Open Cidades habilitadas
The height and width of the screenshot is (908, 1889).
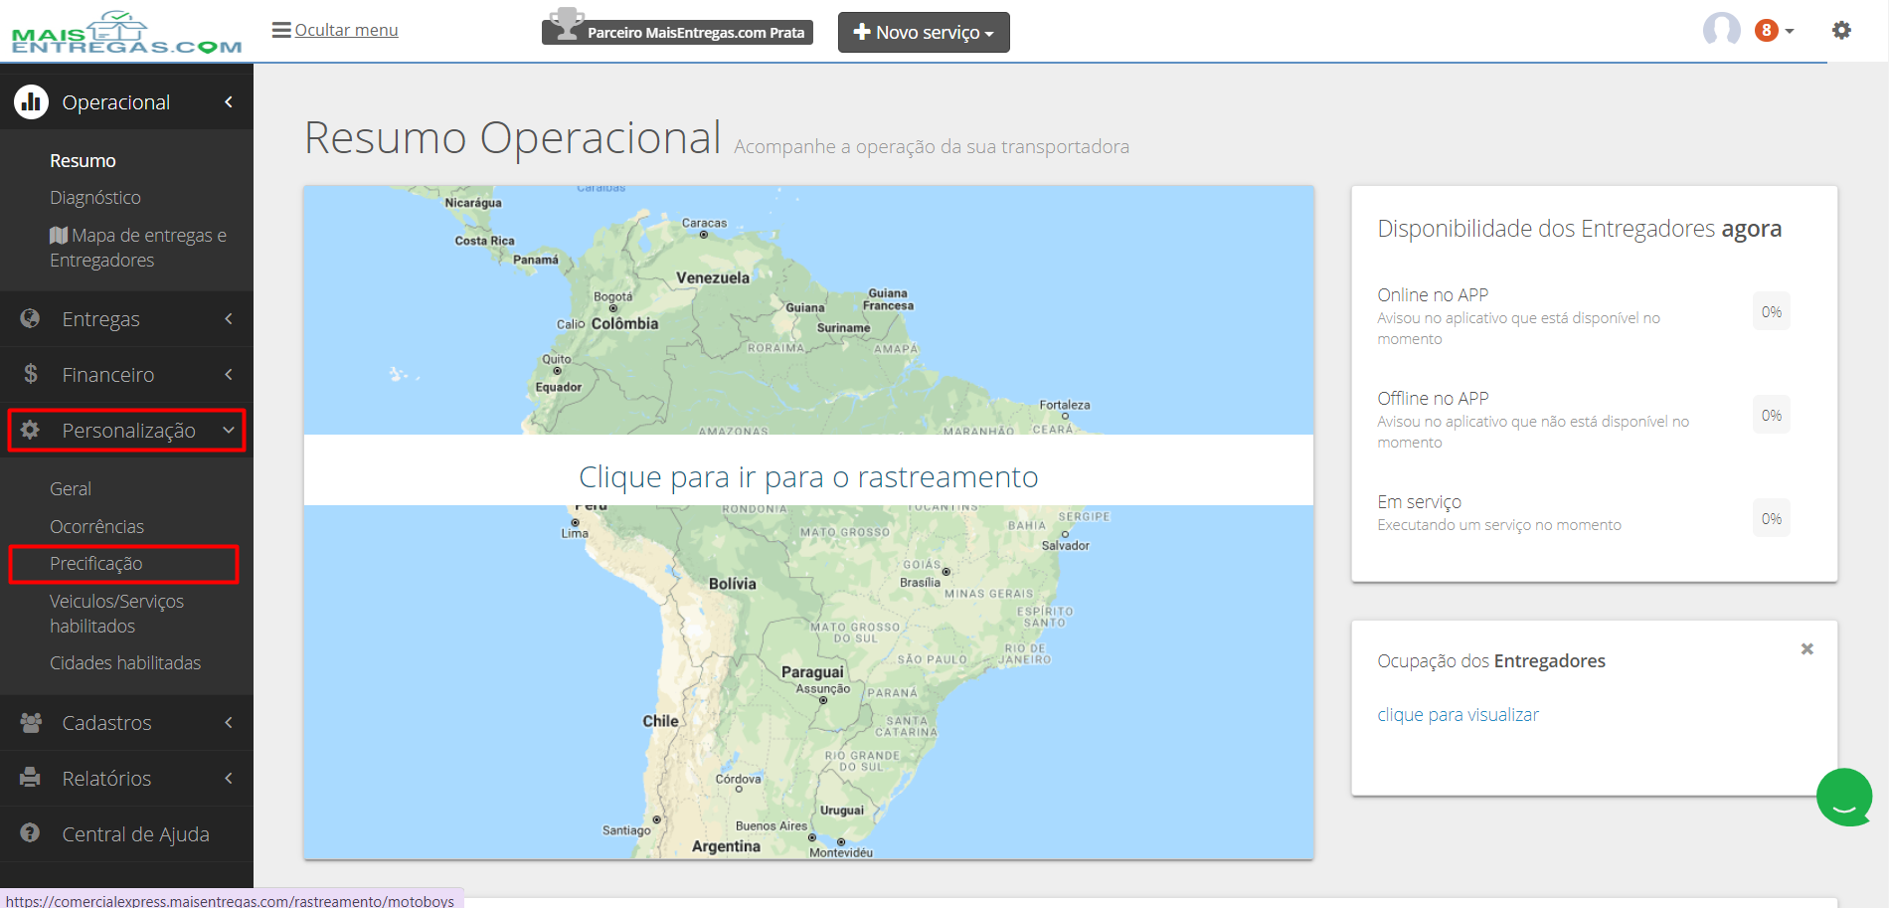click(125, 662)
